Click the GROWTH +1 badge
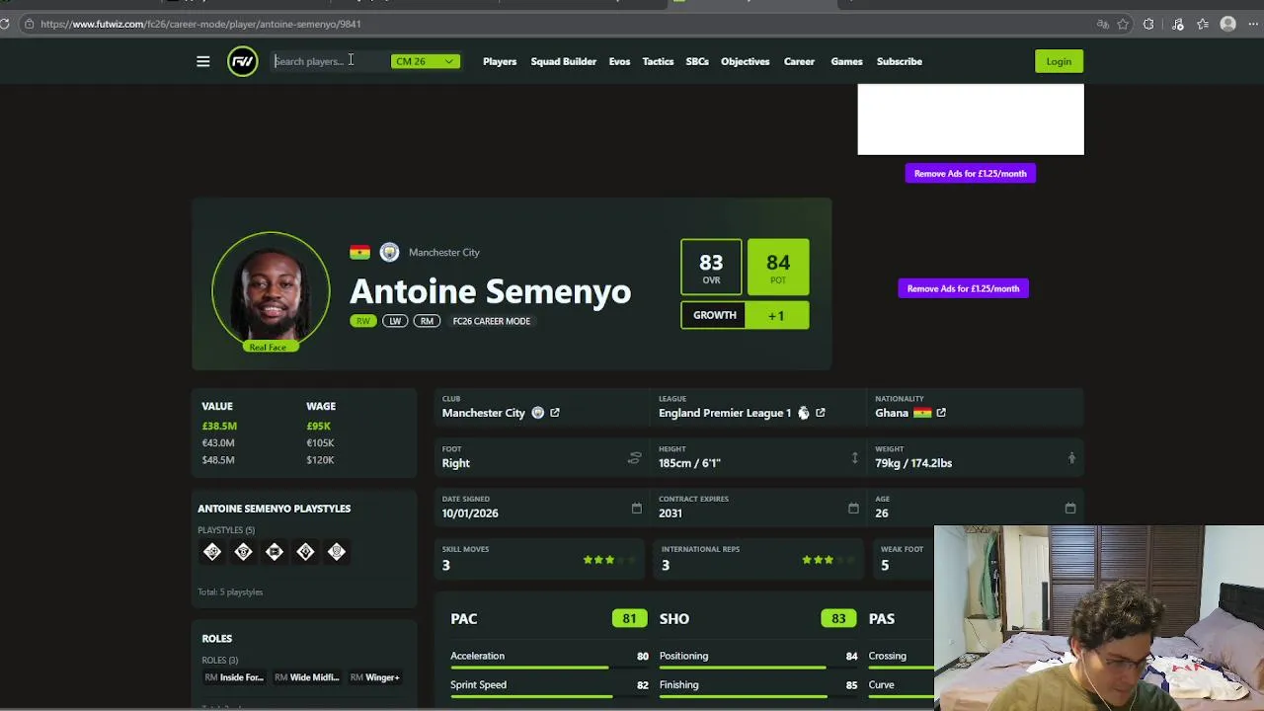This screenshot has width=1264, height=711. point(745,315)
